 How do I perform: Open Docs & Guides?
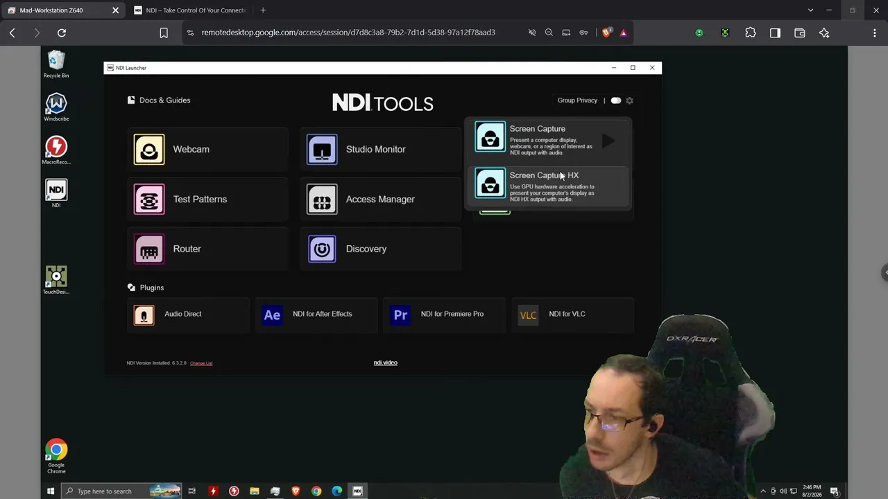click(159, 100)
